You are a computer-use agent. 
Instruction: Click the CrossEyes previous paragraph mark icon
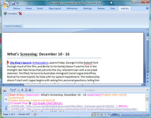click(11, 90)
